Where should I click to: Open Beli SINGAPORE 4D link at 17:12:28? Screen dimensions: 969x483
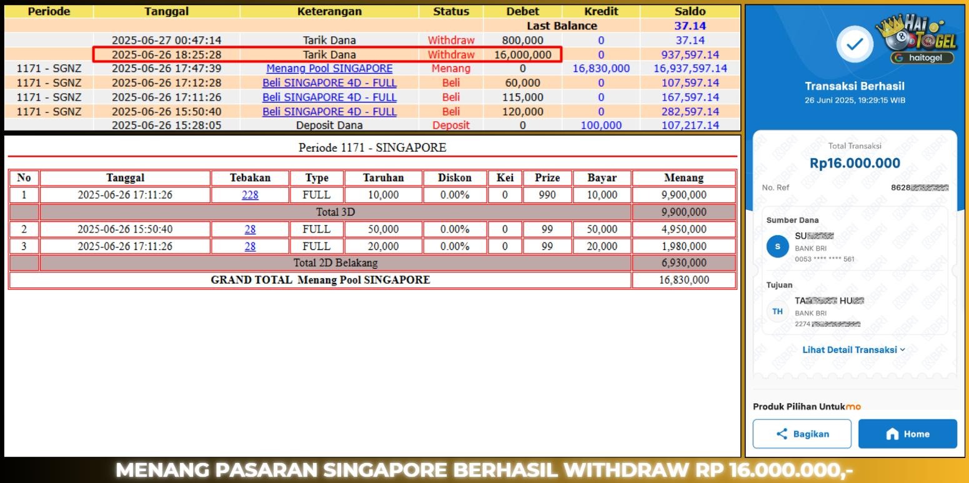point(329,83)
